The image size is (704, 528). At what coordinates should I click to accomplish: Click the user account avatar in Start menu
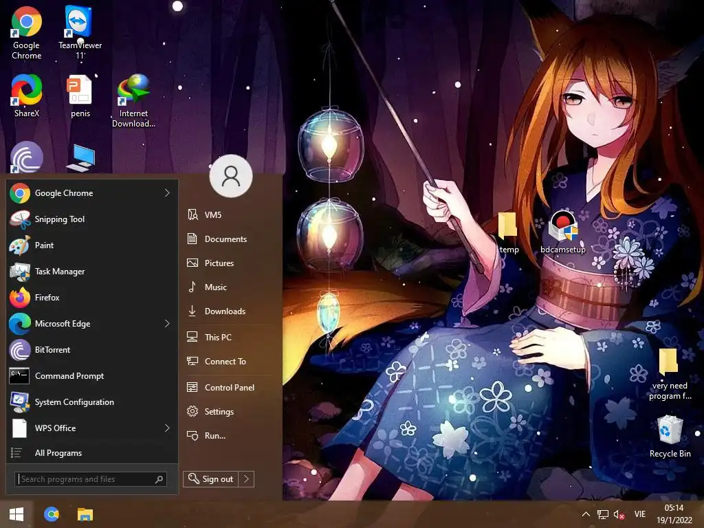tap(231, 176)
